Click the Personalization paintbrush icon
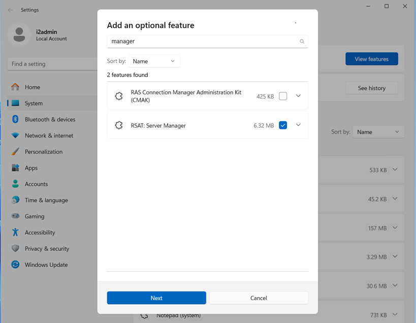416x323 pixels. [15, 152]
